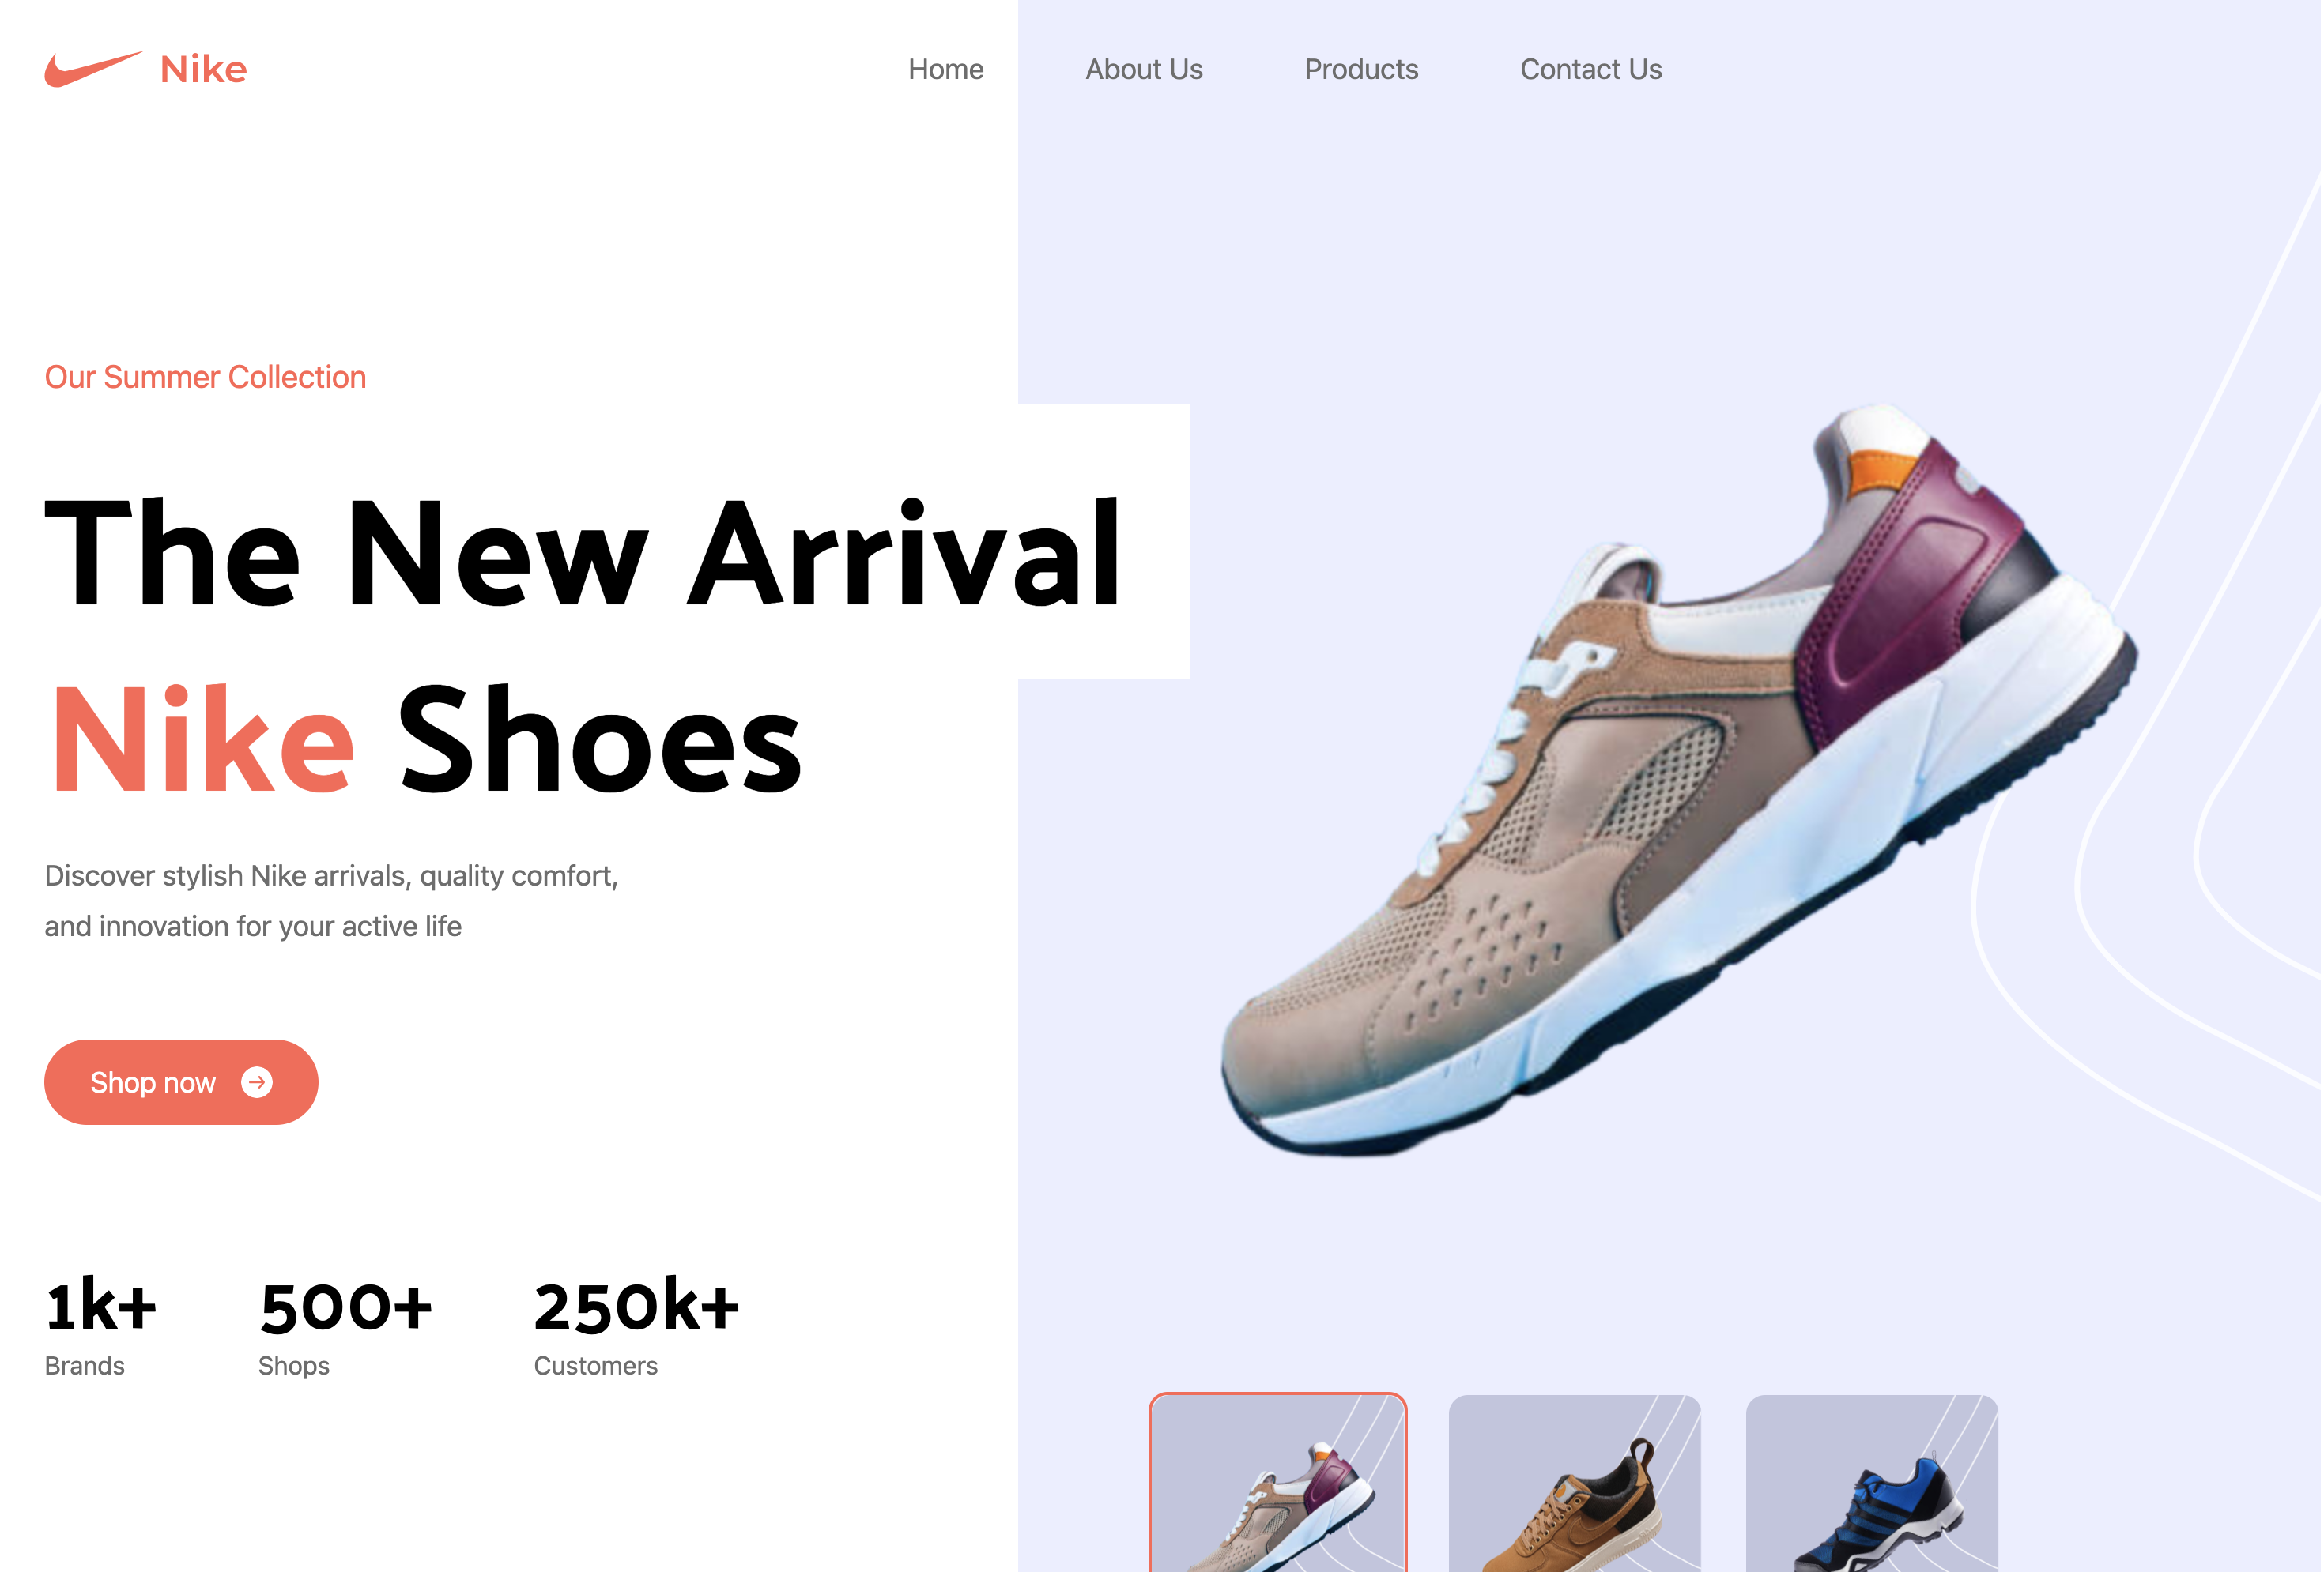Click the Nike brand name text
This screenshot has height=1572, width=2324.
203,69
